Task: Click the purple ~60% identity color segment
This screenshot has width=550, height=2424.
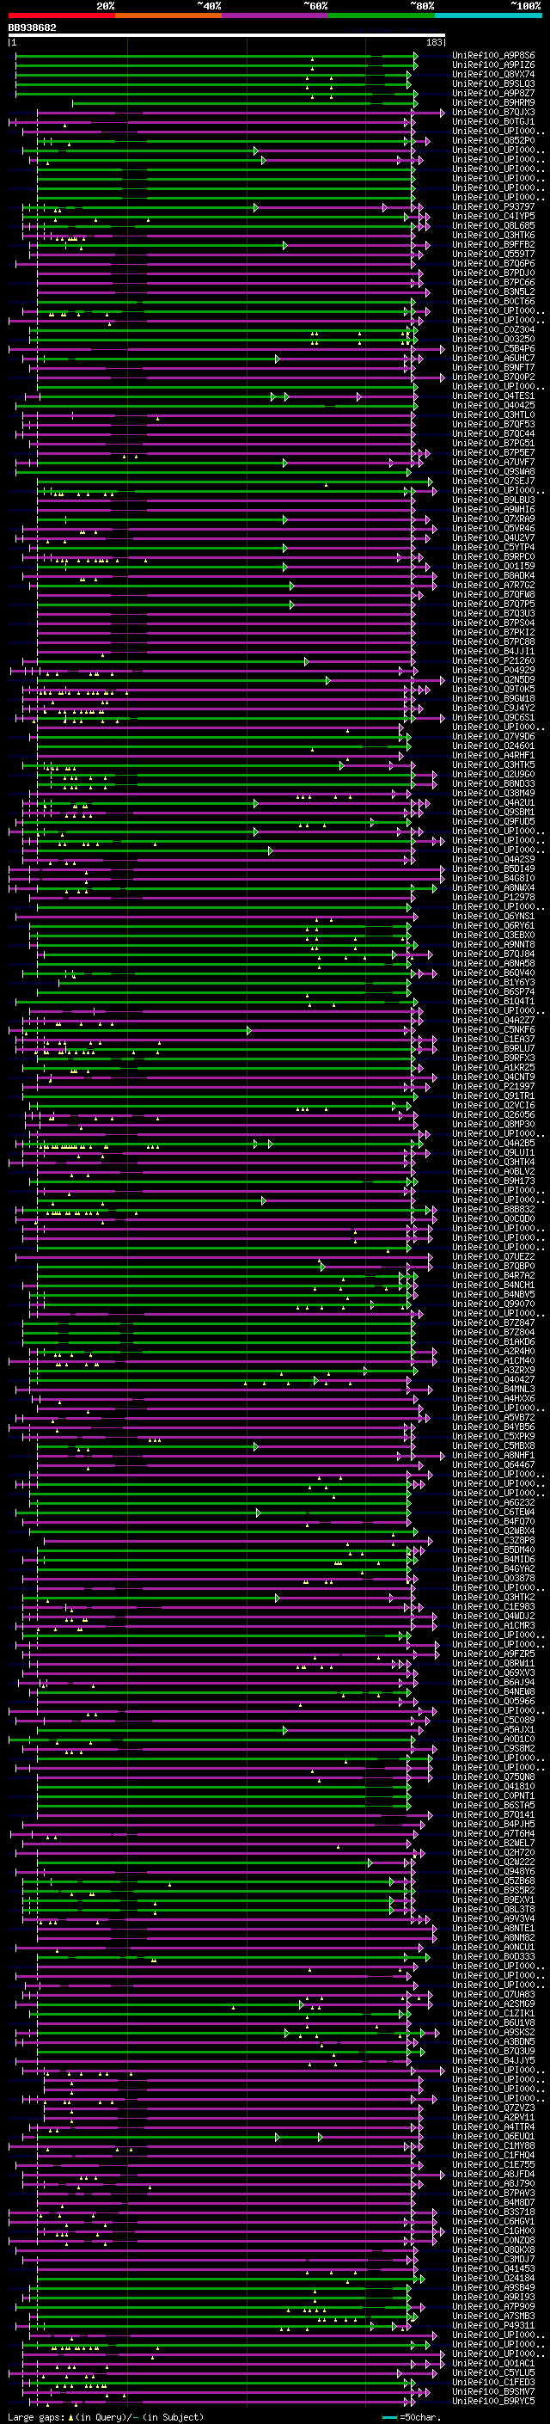Action: coord(276,15)
